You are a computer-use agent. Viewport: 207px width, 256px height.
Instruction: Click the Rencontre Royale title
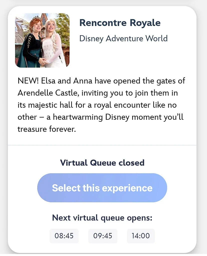tap(120, 23)
